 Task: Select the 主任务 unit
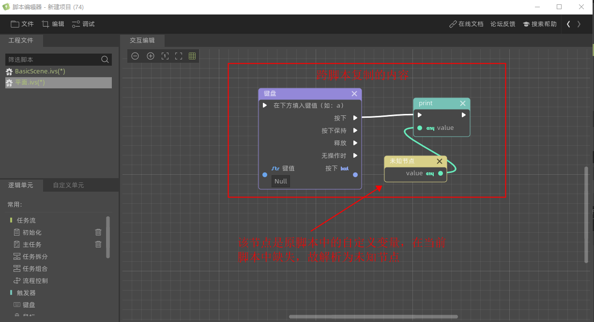click(x=32, y=244)
